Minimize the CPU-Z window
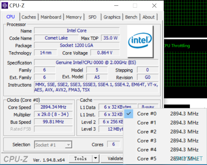 pos(116,6)
